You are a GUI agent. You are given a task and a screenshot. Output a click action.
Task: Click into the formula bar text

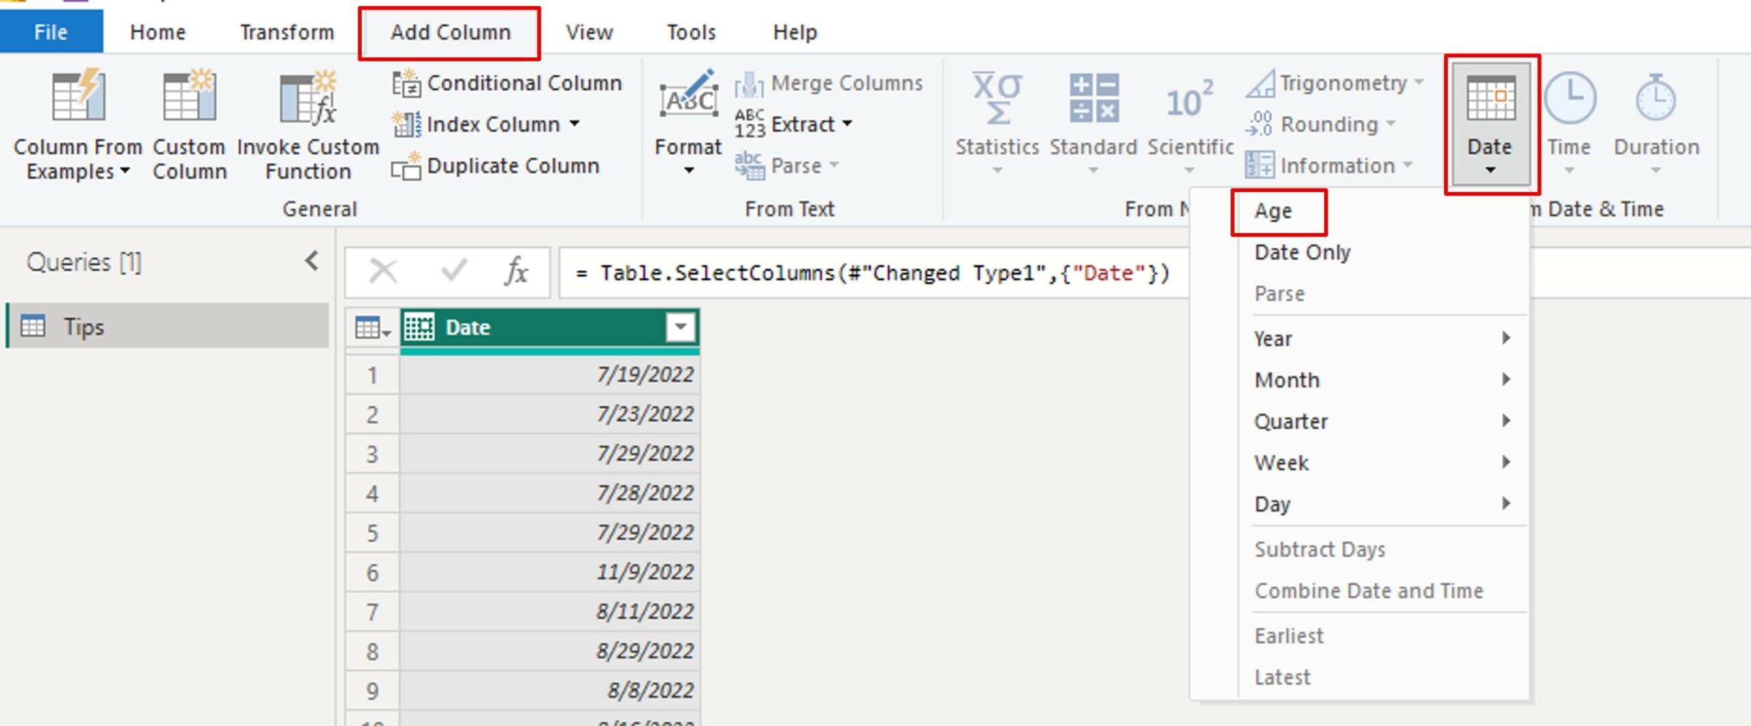(x=873, y=273)
